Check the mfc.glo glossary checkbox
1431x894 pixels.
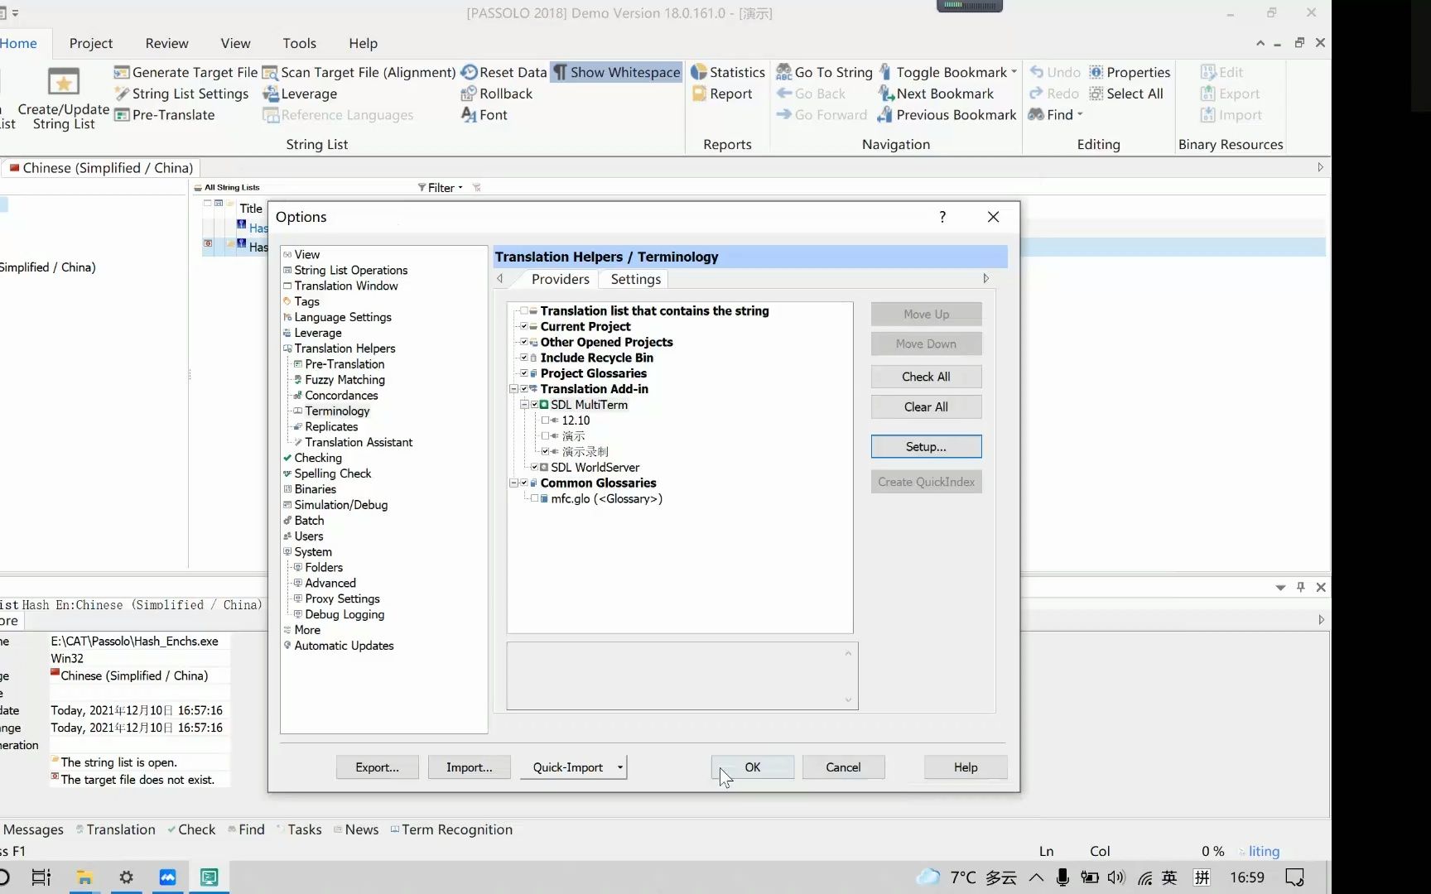[x=534, y=499]
